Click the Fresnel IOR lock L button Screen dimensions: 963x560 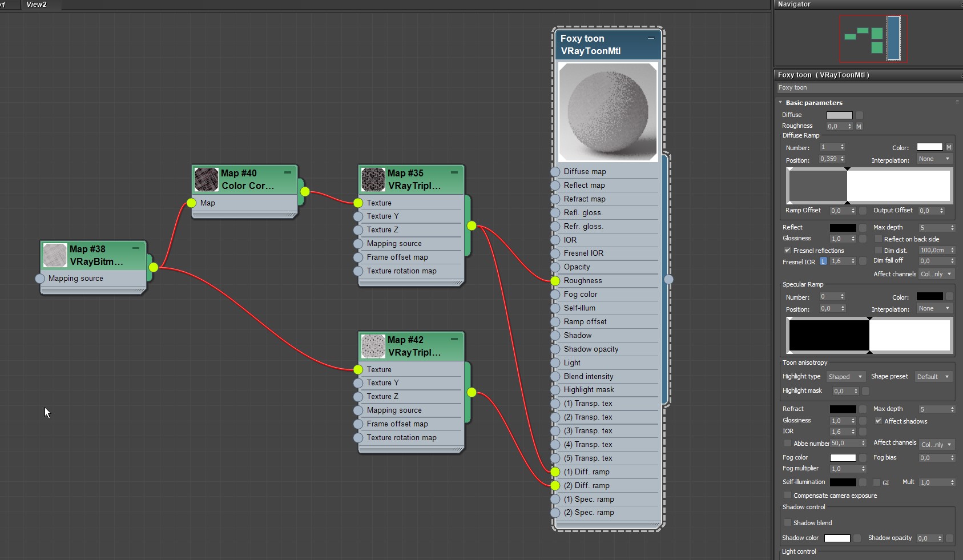823,261
